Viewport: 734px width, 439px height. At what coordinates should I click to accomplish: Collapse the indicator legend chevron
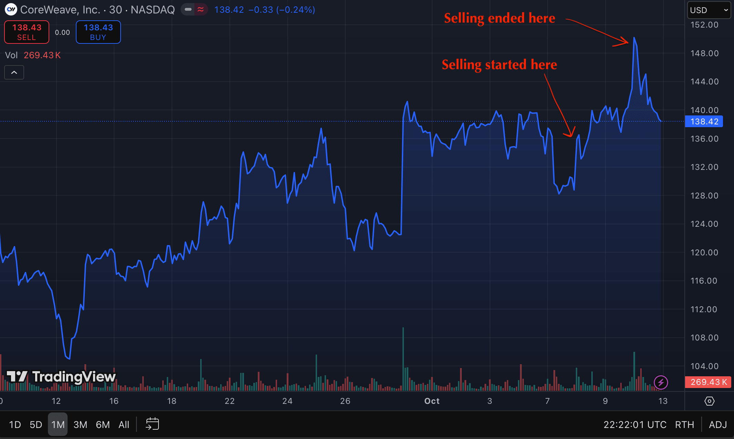pyautogui.click(x=14, y=72)
